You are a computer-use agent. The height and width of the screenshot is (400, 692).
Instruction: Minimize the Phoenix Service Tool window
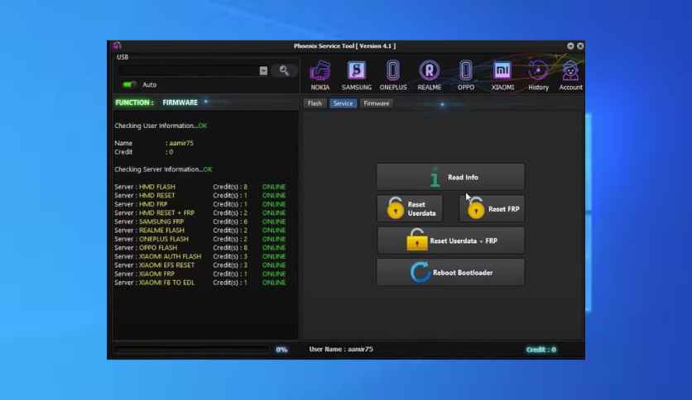tap(570, 45)
